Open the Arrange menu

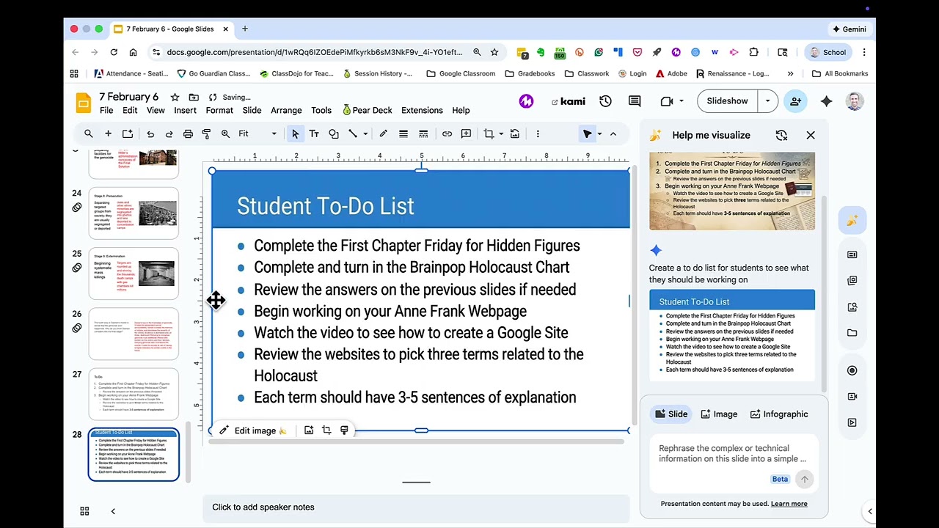click(286, 110)
